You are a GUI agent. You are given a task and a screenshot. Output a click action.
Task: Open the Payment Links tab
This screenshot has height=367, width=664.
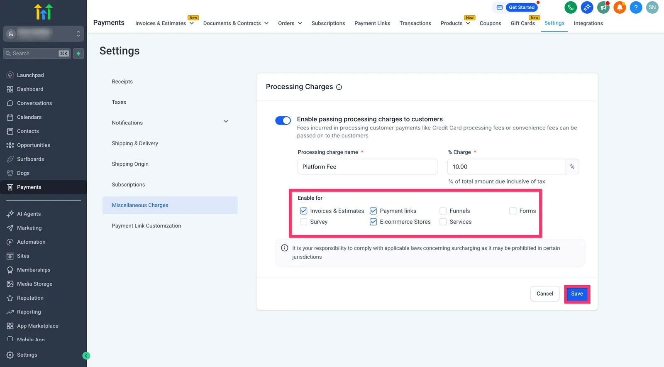point(372,23)
